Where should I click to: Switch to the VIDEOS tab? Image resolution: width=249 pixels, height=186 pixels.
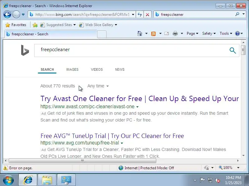tap(97, 69)
